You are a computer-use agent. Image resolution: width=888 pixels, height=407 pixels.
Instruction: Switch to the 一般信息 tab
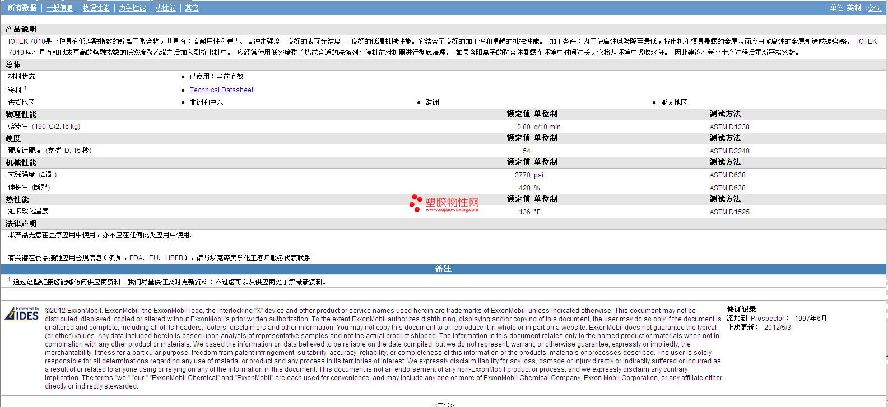tap(59, 8)
